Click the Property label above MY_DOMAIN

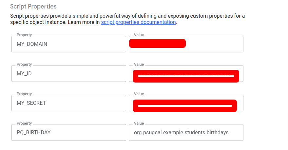[x=24, y=35]
